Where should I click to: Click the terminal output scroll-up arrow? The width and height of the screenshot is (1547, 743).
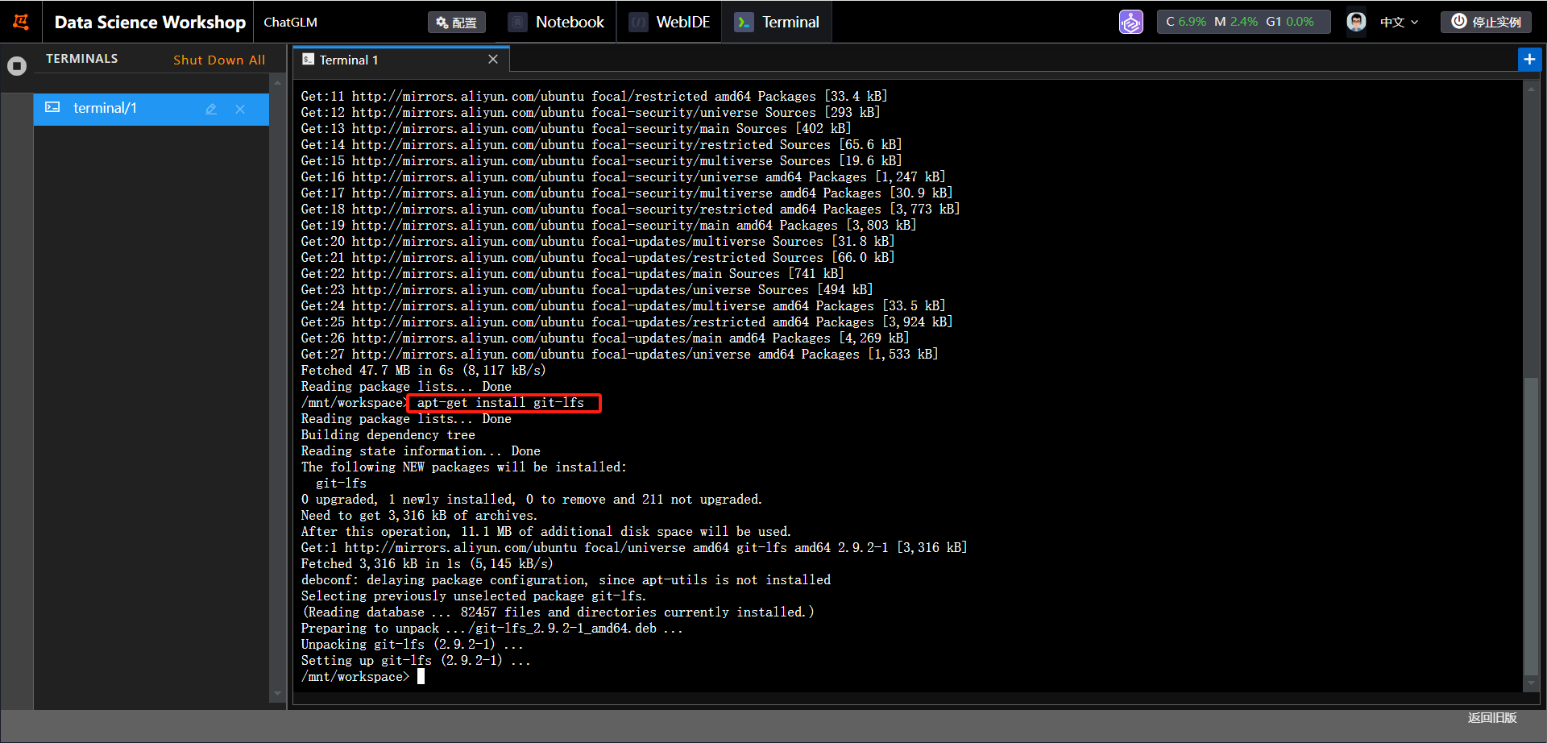pyautogui.click(x=1531, y=89)
